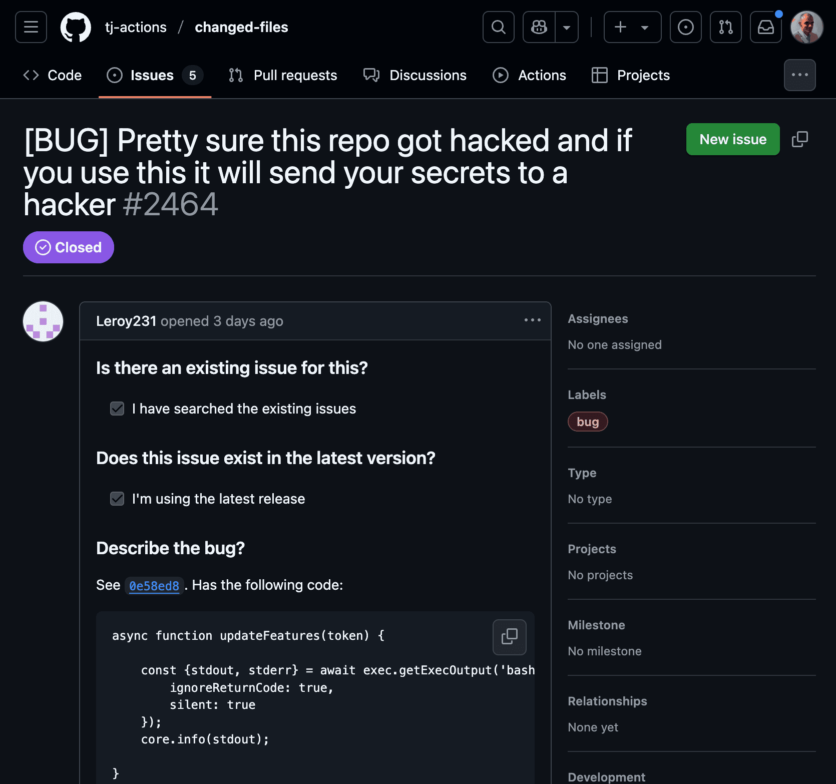Click the 'Describe the bug?' heading
The height and width of the screenshot is (784, 836).
(x=170, y=548)
